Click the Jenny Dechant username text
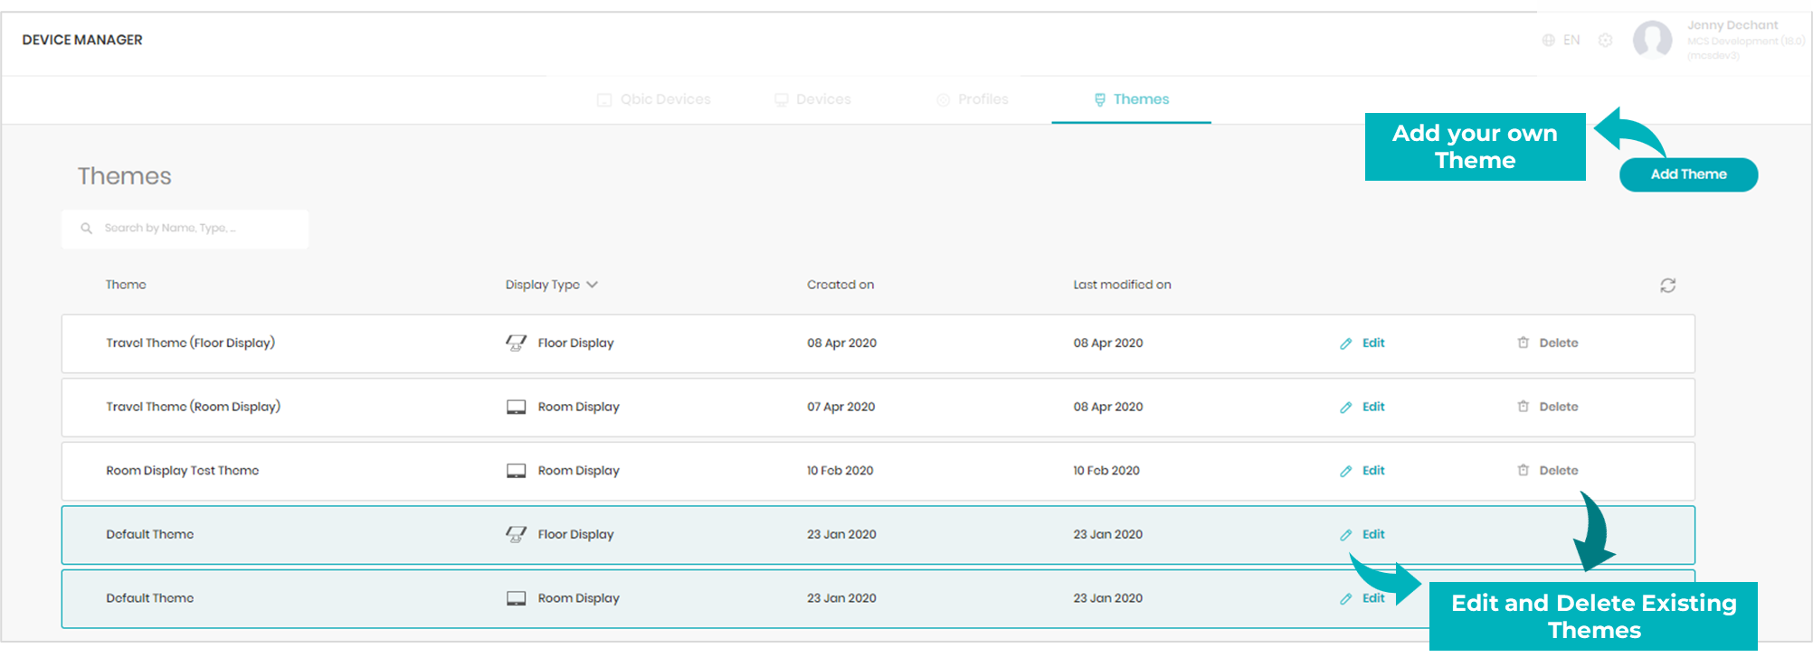The height and width of the screenshot is (657, 1813). [x=1732, y=25]
